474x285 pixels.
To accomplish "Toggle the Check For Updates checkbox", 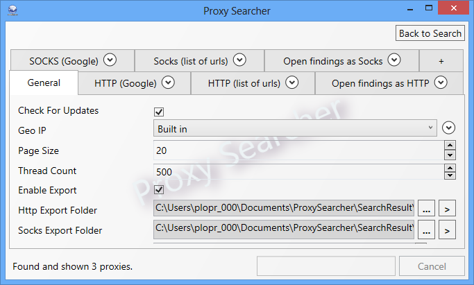I will pos(159,112).
